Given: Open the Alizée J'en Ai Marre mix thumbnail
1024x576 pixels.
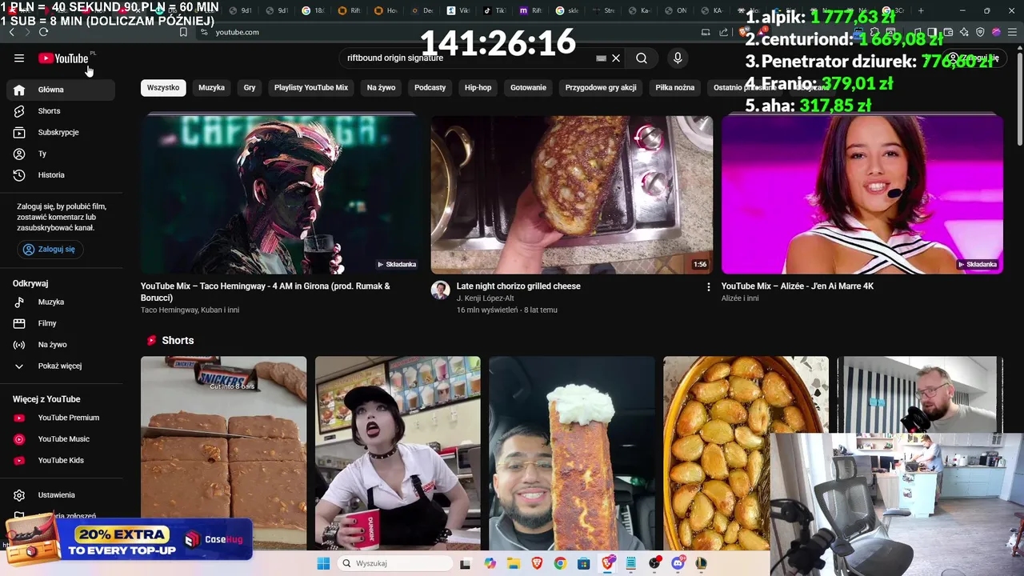Looking at the screenshot, I should [x=862, y=195].
